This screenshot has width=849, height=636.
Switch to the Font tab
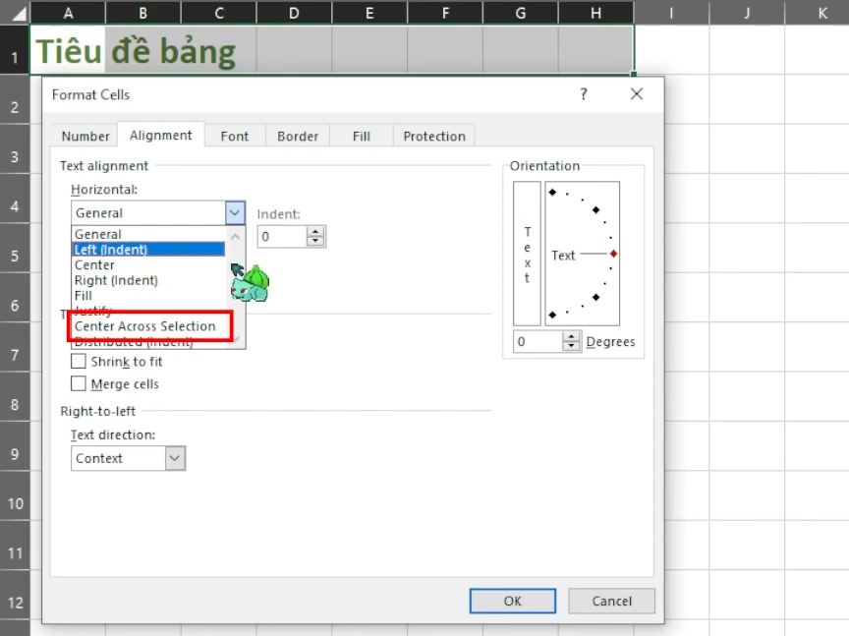click(x=235, y=136)
